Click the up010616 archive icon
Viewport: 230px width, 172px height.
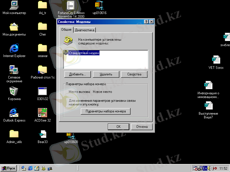pos(99,5)
